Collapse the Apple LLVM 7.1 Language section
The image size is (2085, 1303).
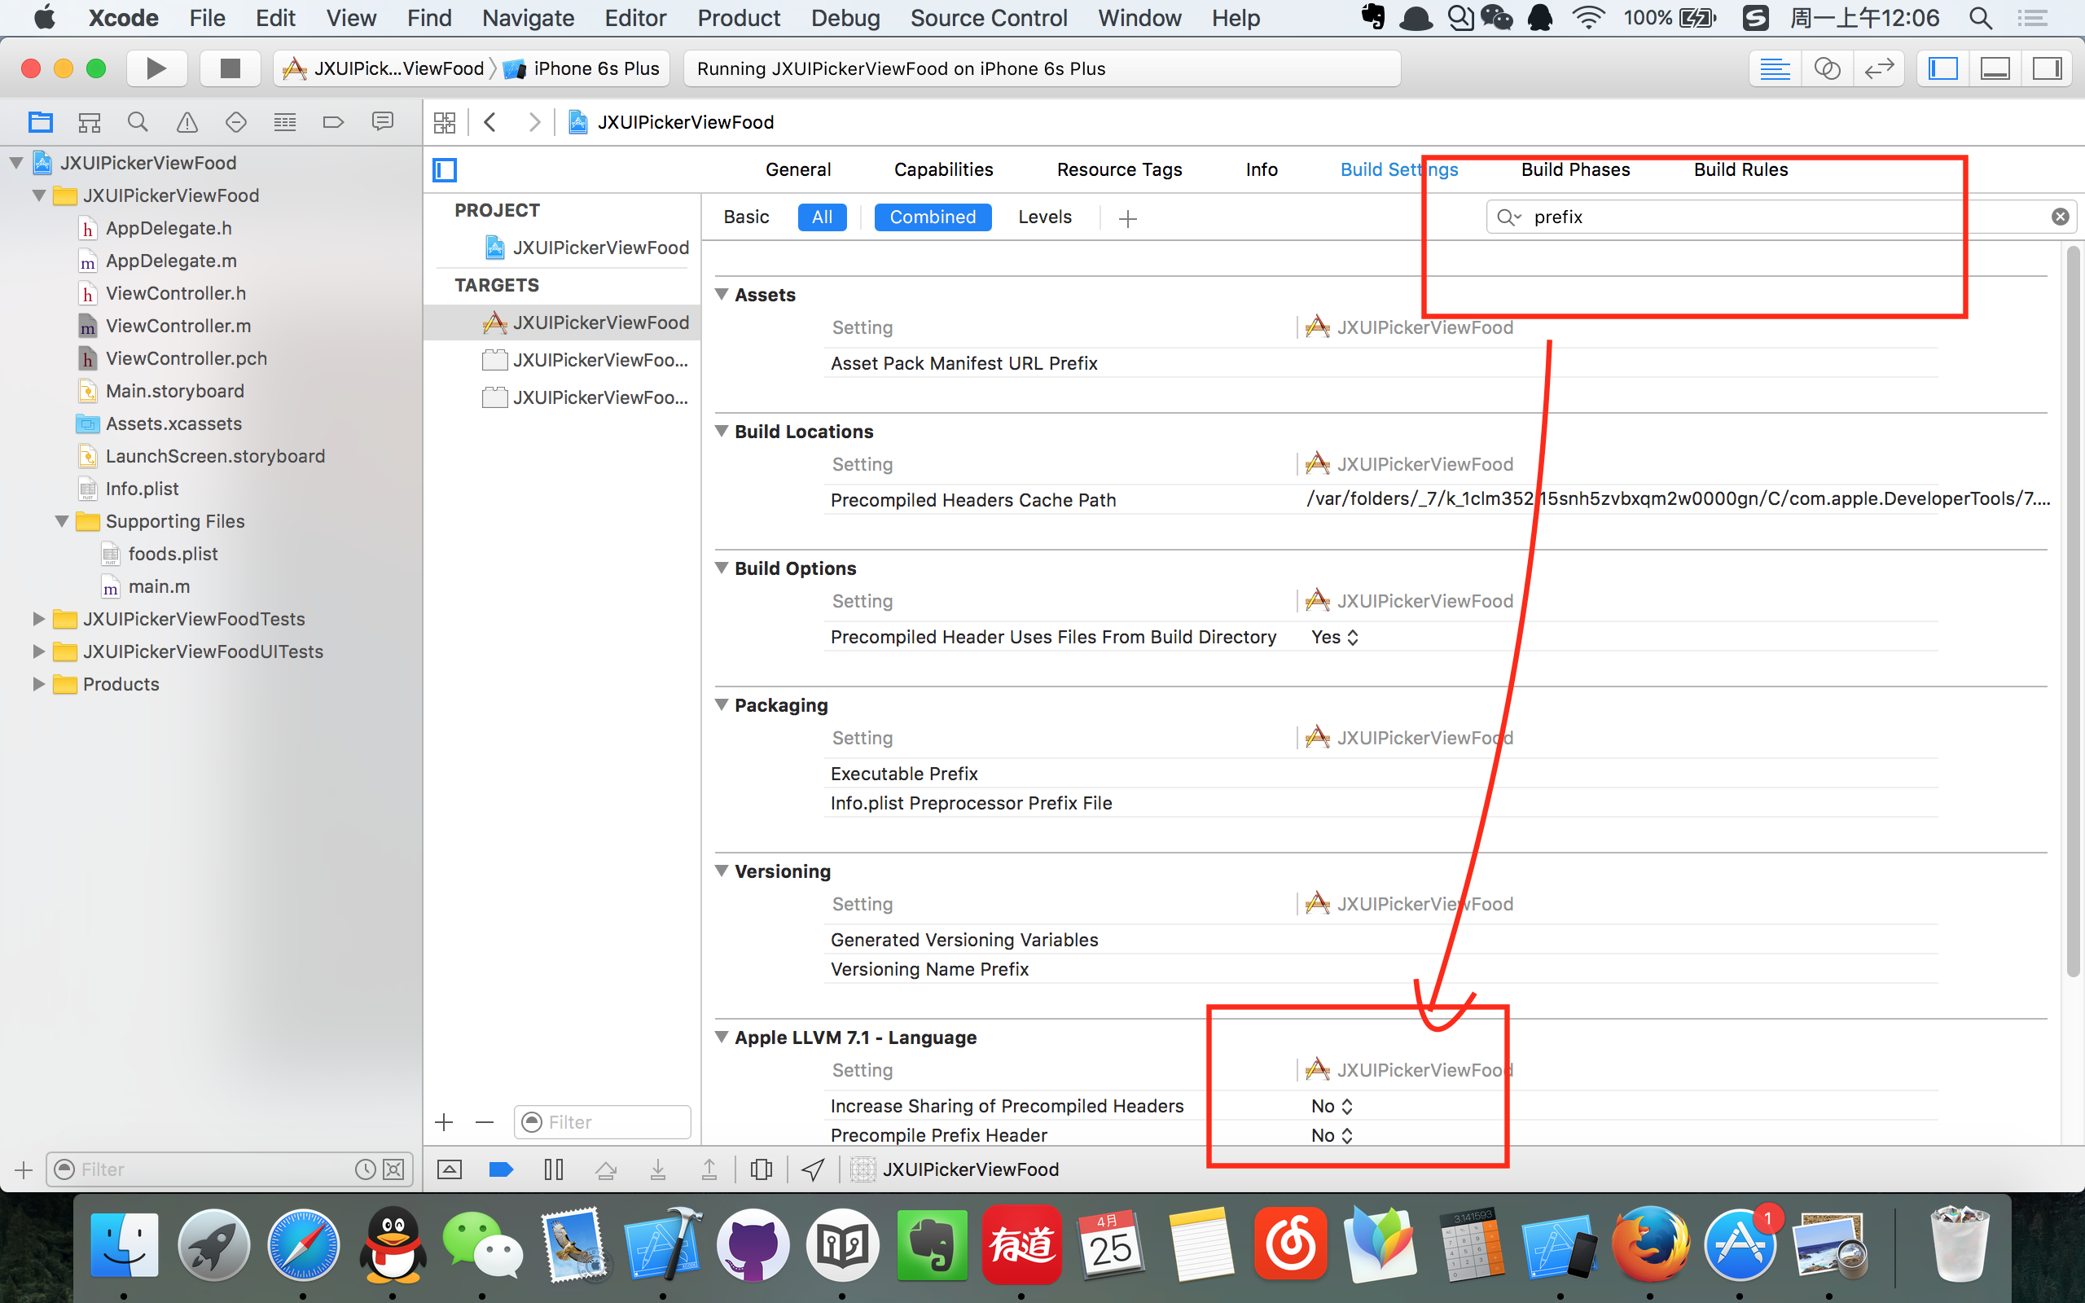(722, 1038)
